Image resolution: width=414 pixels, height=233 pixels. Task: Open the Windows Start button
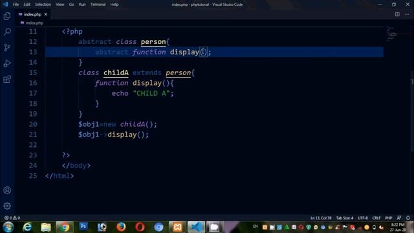coord(8,227)
